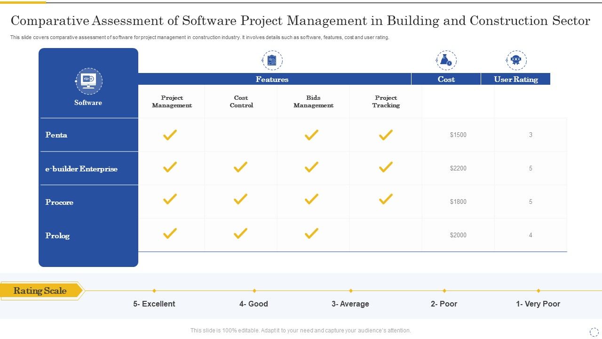Click Procore's user rating 5

[x=531, y=202]
